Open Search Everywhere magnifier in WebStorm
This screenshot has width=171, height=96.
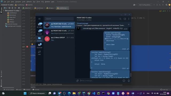coord(166,5)
